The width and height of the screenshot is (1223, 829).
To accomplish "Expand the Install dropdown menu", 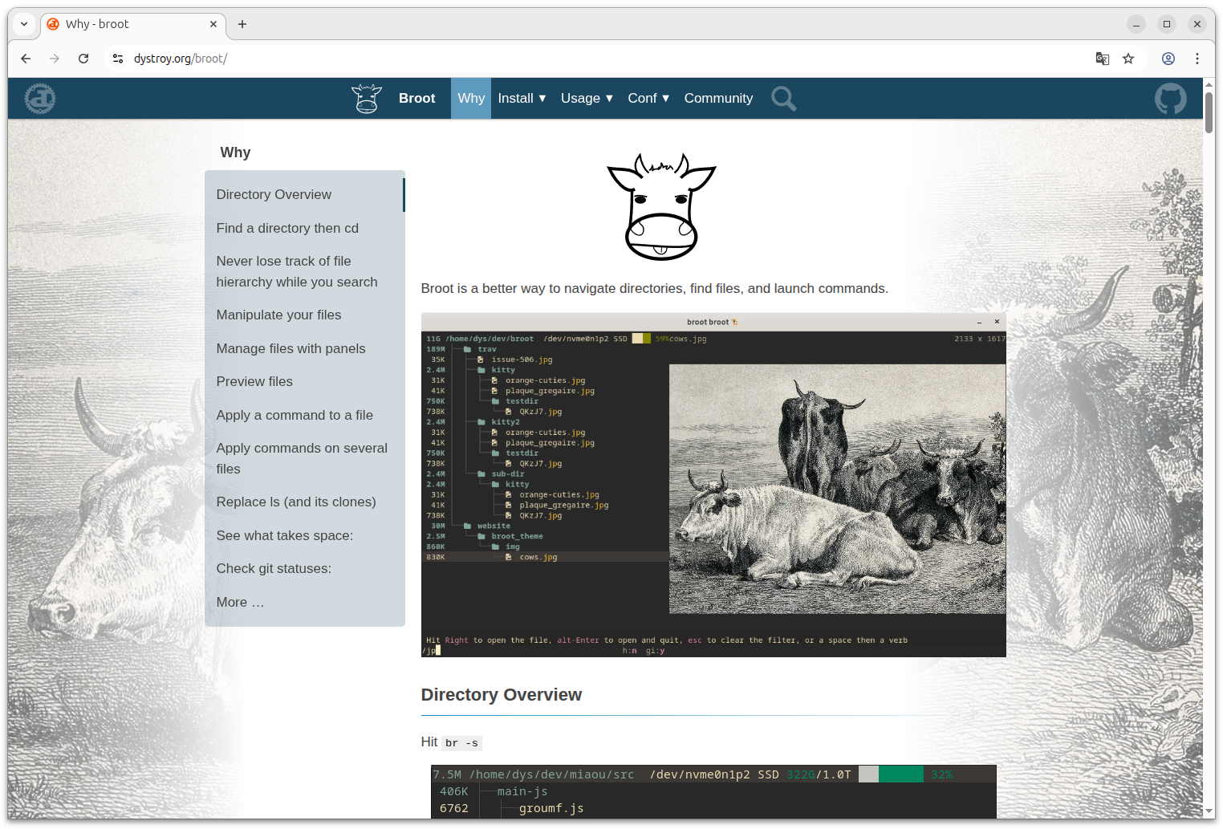I will click(x=522, y=99).
